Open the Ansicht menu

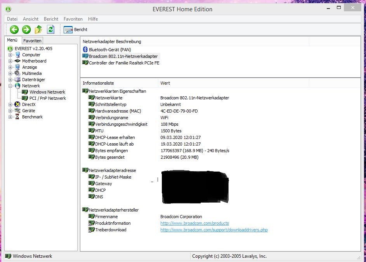(31, 19)
